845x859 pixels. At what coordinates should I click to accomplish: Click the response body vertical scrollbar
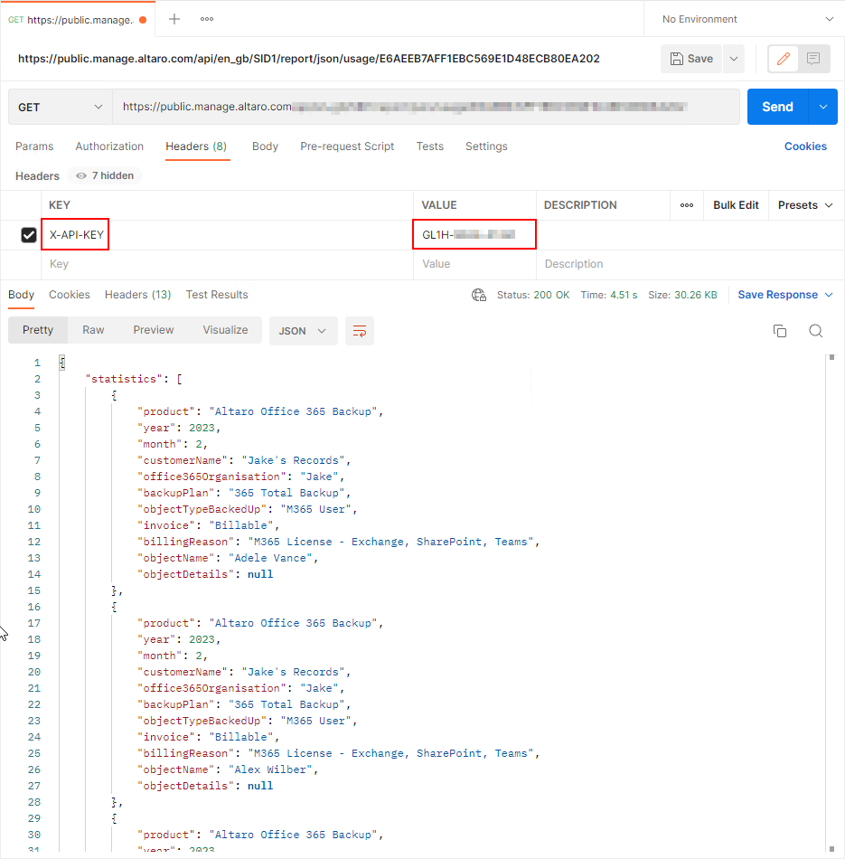(831, 602)
